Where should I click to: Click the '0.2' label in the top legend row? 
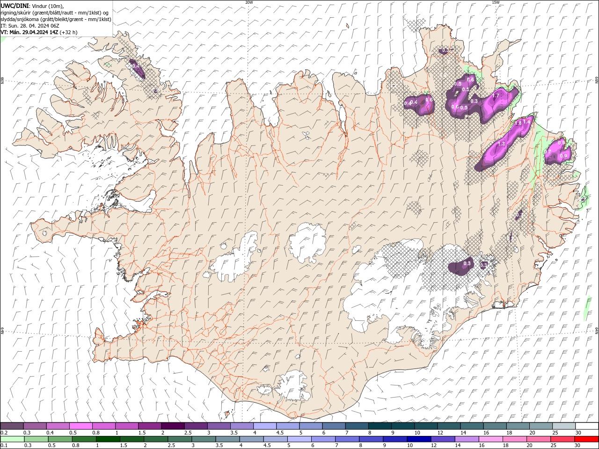[4, 433]
